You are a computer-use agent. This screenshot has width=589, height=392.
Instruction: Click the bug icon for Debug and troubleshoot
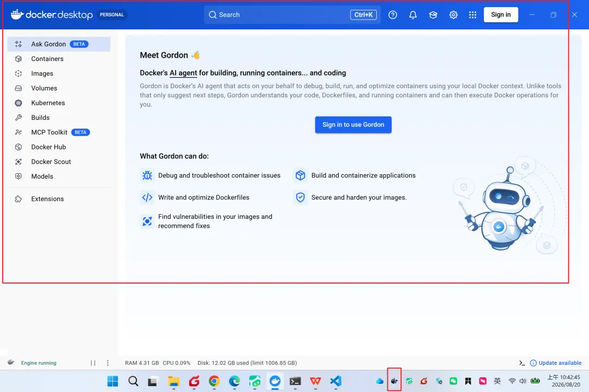[147, 175]
